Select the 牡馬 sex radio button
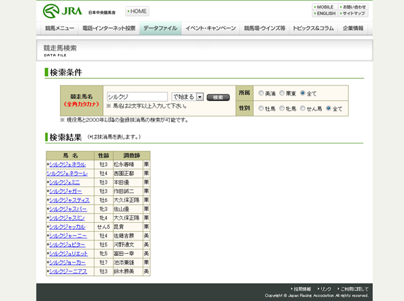 pyautogui.click(x=261, y=108)
